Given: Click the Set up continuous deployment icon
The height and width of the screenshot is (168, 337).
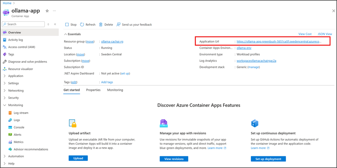Looking at the screenshot, I should [255, 123].
